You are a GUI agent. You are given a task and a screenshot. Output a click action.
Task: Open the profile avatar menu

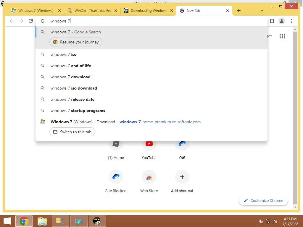click(282, 21)
